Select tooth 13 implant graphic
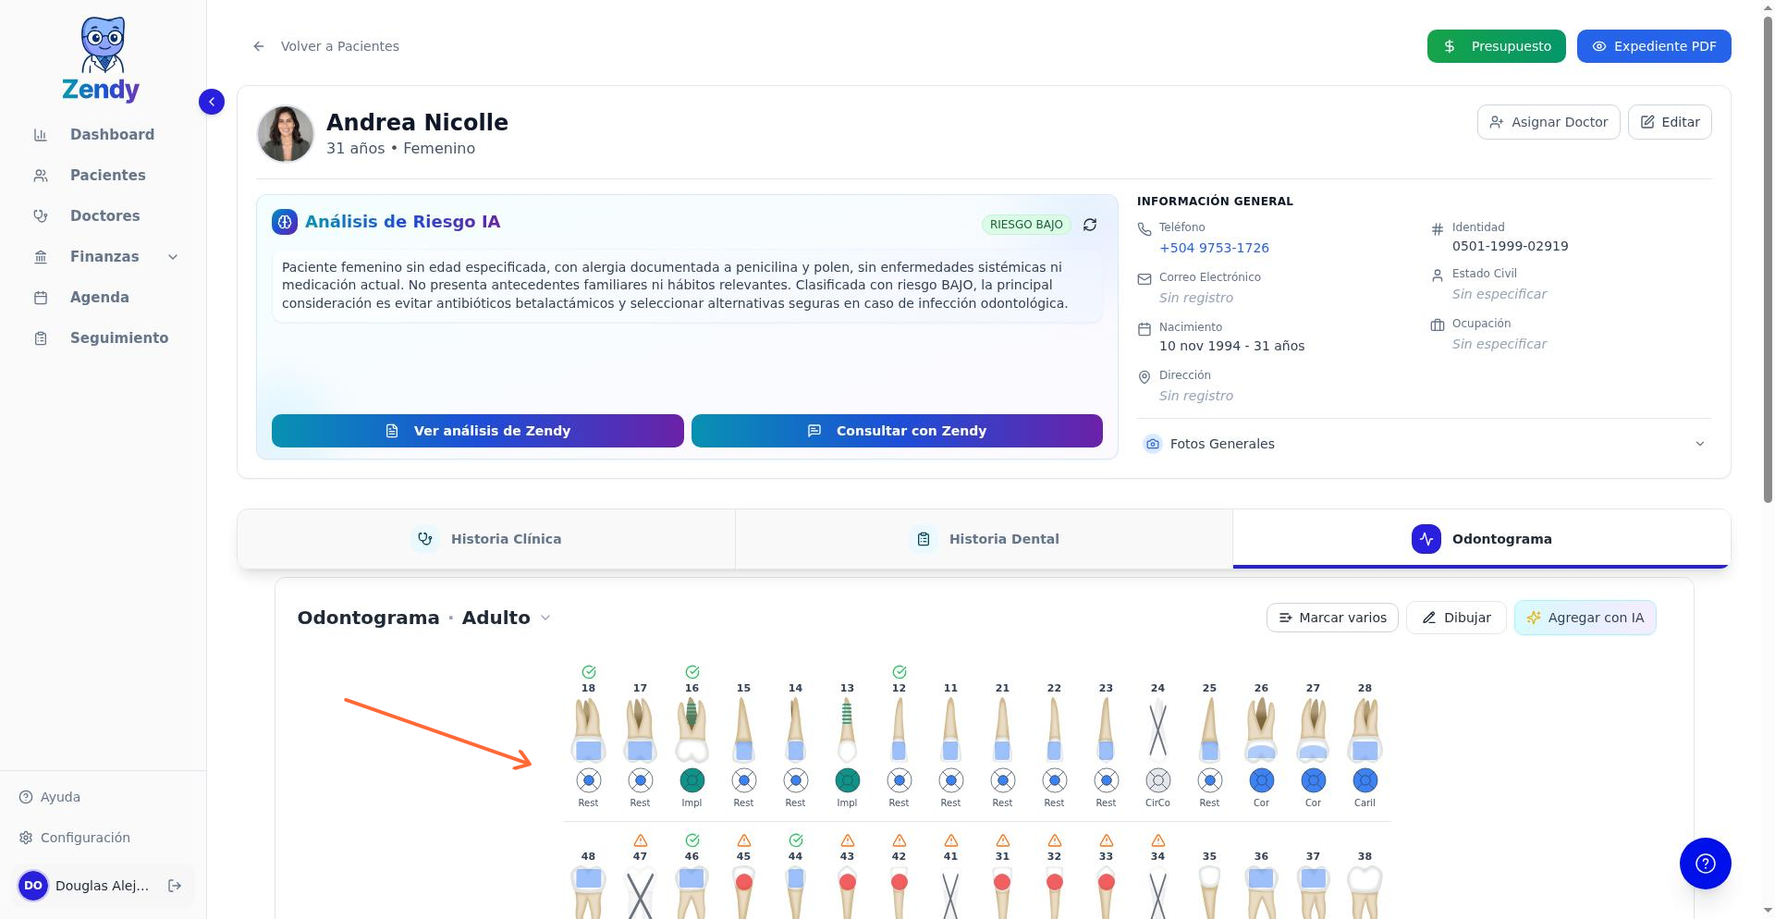 pyautogui.click(x=847, y=730)
